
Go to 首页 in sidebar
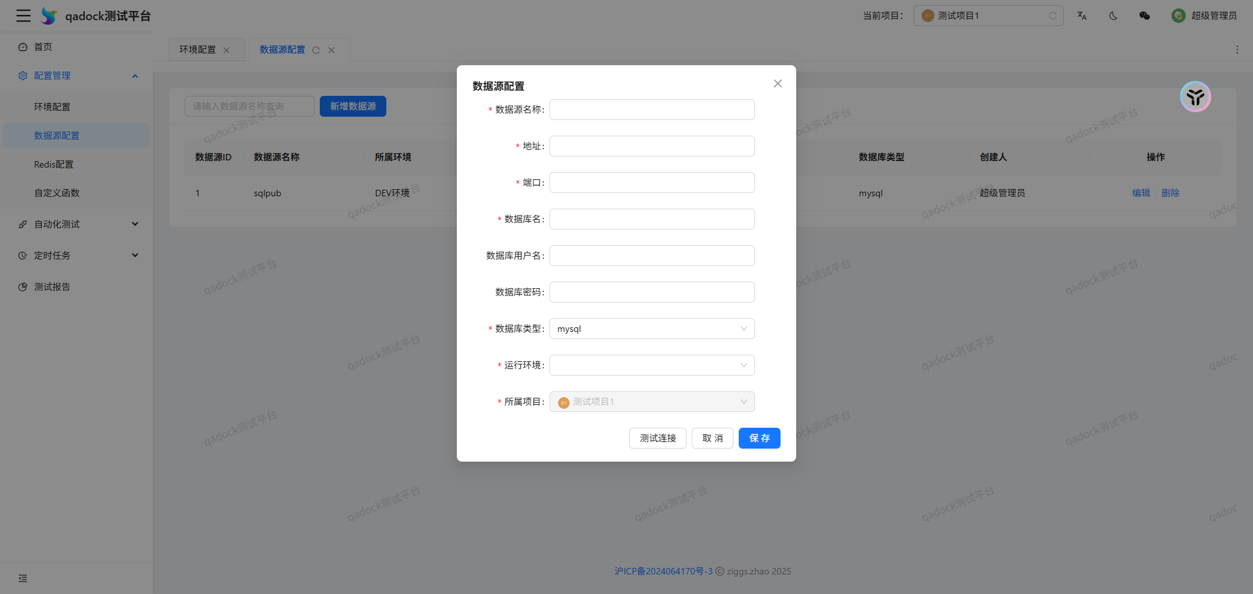[x=76, y=47]
